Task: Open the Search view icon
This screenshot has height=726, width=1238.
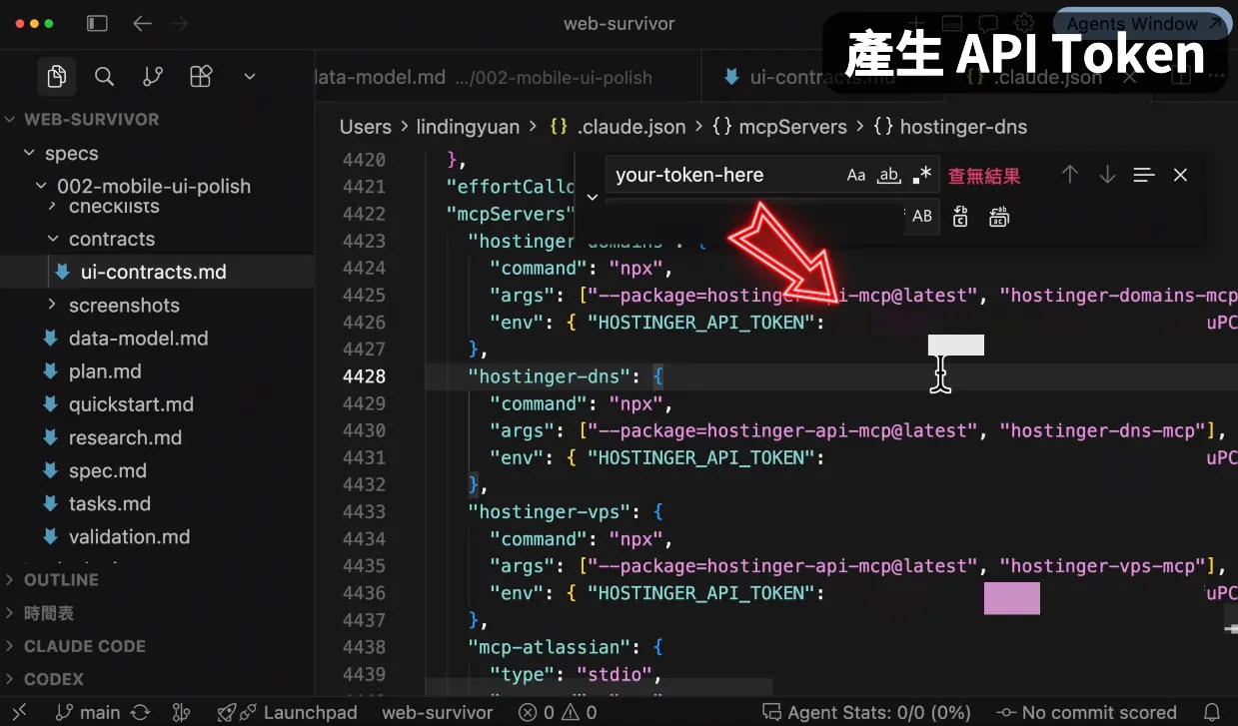Action: tap(104, 76)
